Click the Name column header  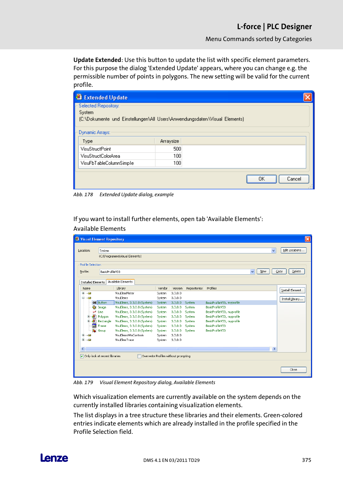[x=97, y=288]
